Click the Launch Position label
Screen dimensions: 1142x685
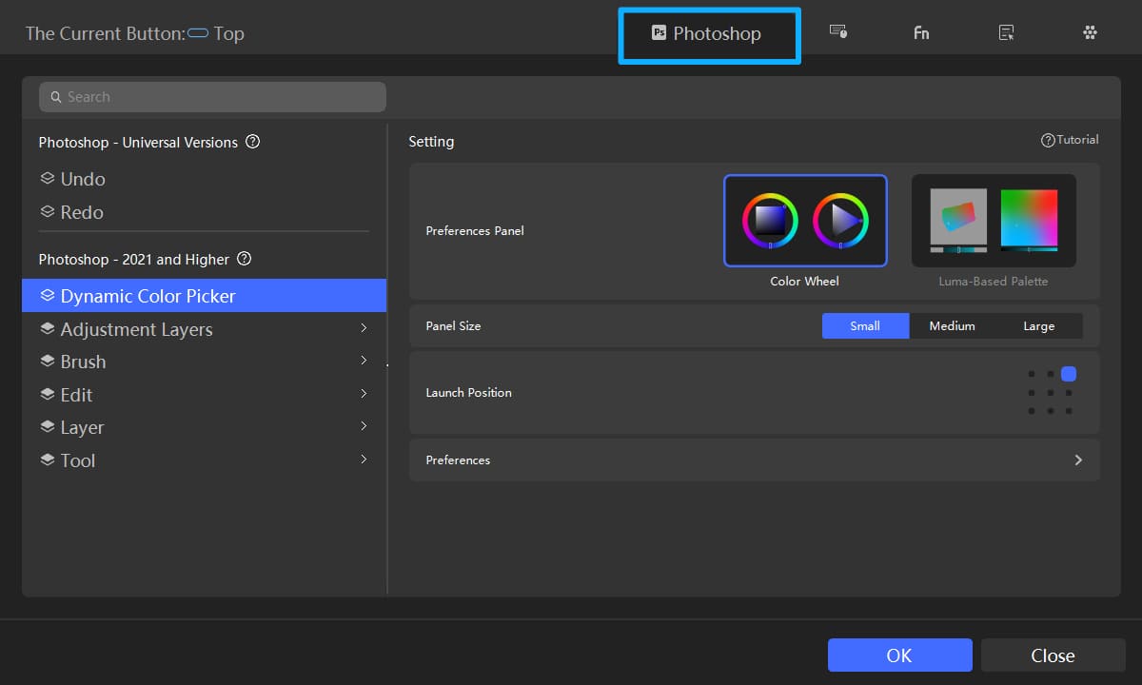coord(468,393)
